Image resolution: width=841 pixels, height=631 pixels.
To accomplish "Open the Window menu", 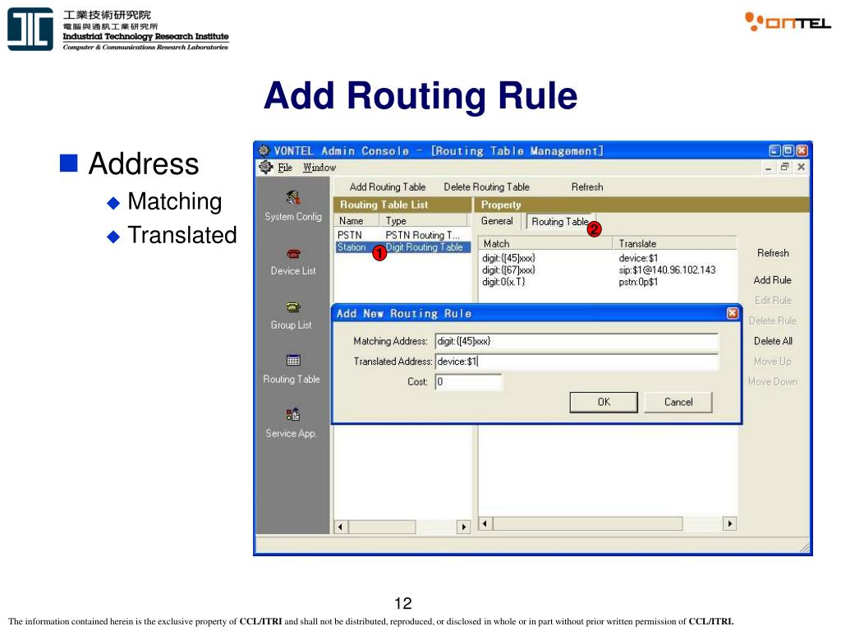I will click(319, 168).
